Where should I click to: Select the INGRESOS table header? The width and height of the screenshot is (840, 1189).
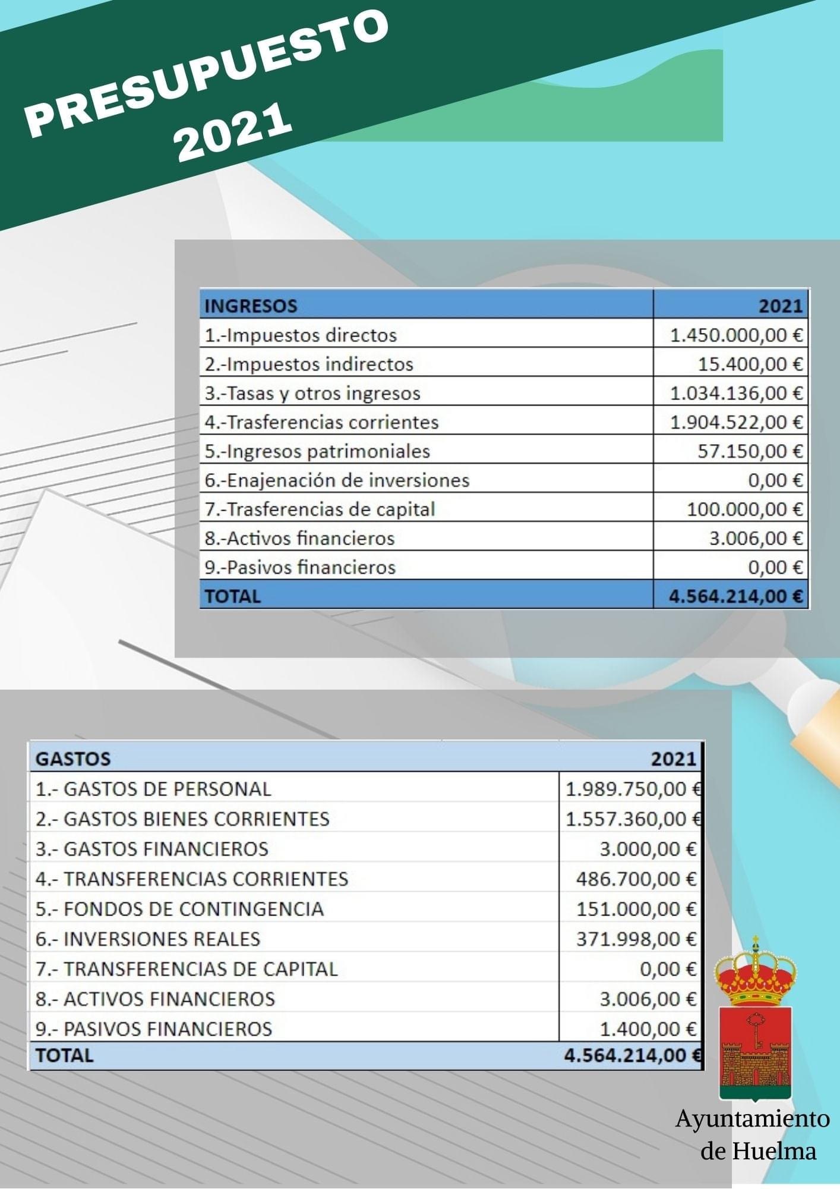[251, 306]
